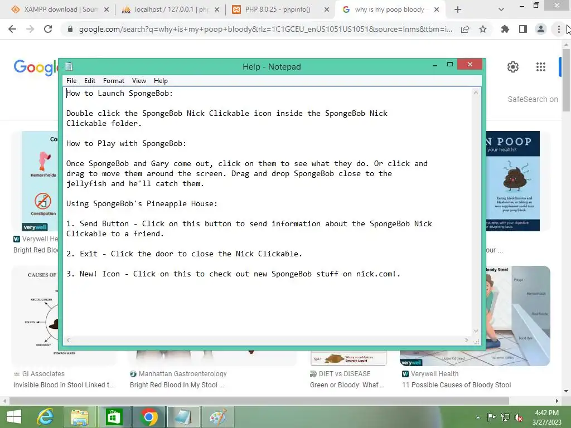Go forward in Chrome

[30, 29]
